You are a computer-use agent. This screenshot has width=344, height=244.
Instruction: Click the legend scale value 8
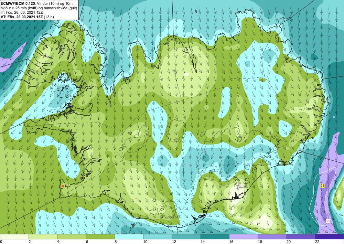[116, 242]
